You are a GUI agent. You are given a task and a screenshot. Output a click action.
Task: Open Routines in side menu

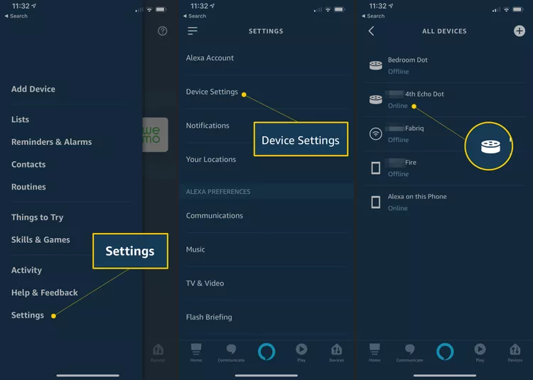point(28,187)
